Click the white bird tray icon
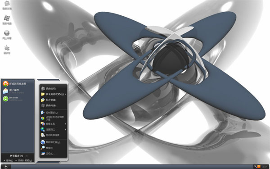The image size is (270, 169). click(256, 167)
